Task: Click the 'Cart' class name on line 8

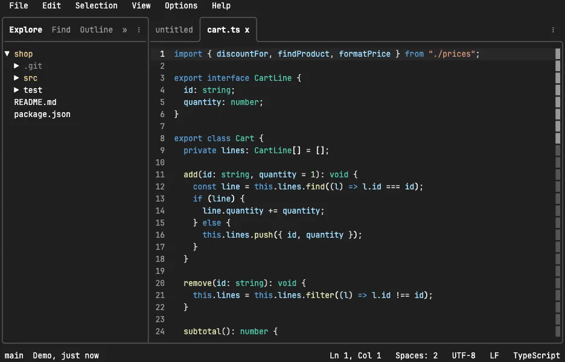Action: pos(244,138)
